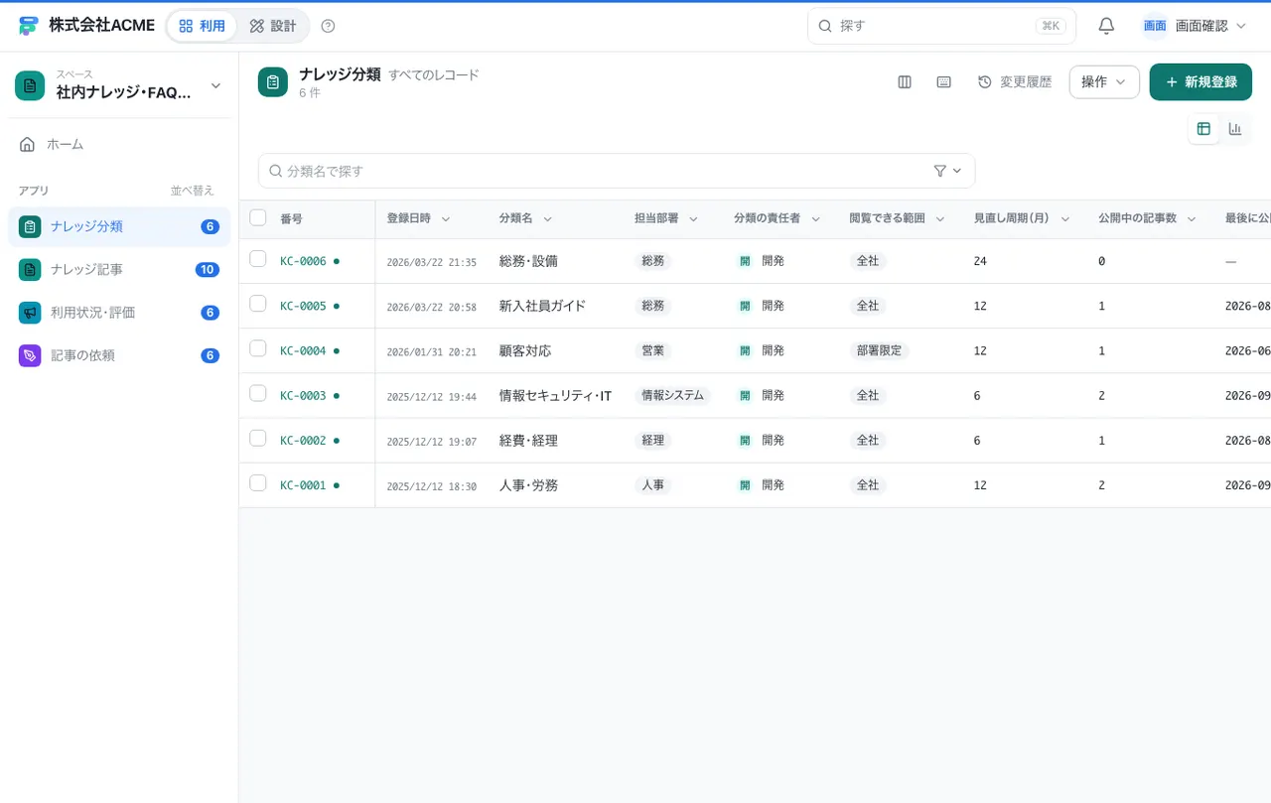The image size is (1271, 803).
Task: Open the 分類の責任者 column menu
Action: 815,218
